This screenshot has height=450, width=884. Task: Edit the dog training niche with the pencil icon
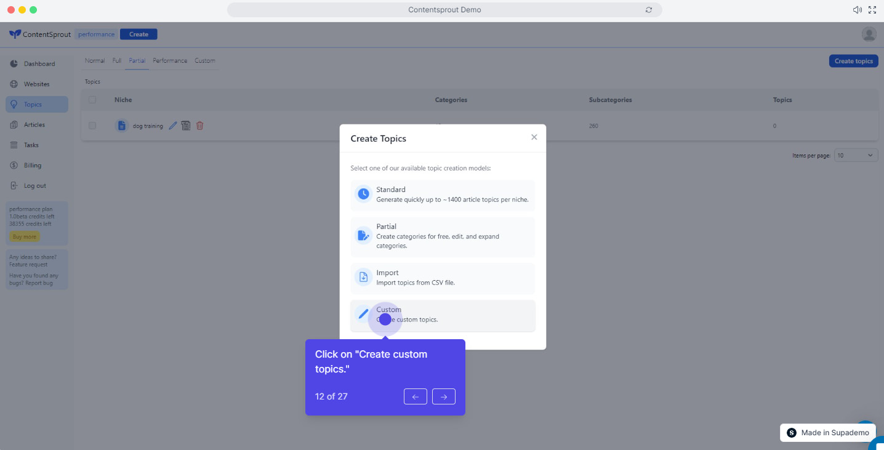[x=172, y=125]
